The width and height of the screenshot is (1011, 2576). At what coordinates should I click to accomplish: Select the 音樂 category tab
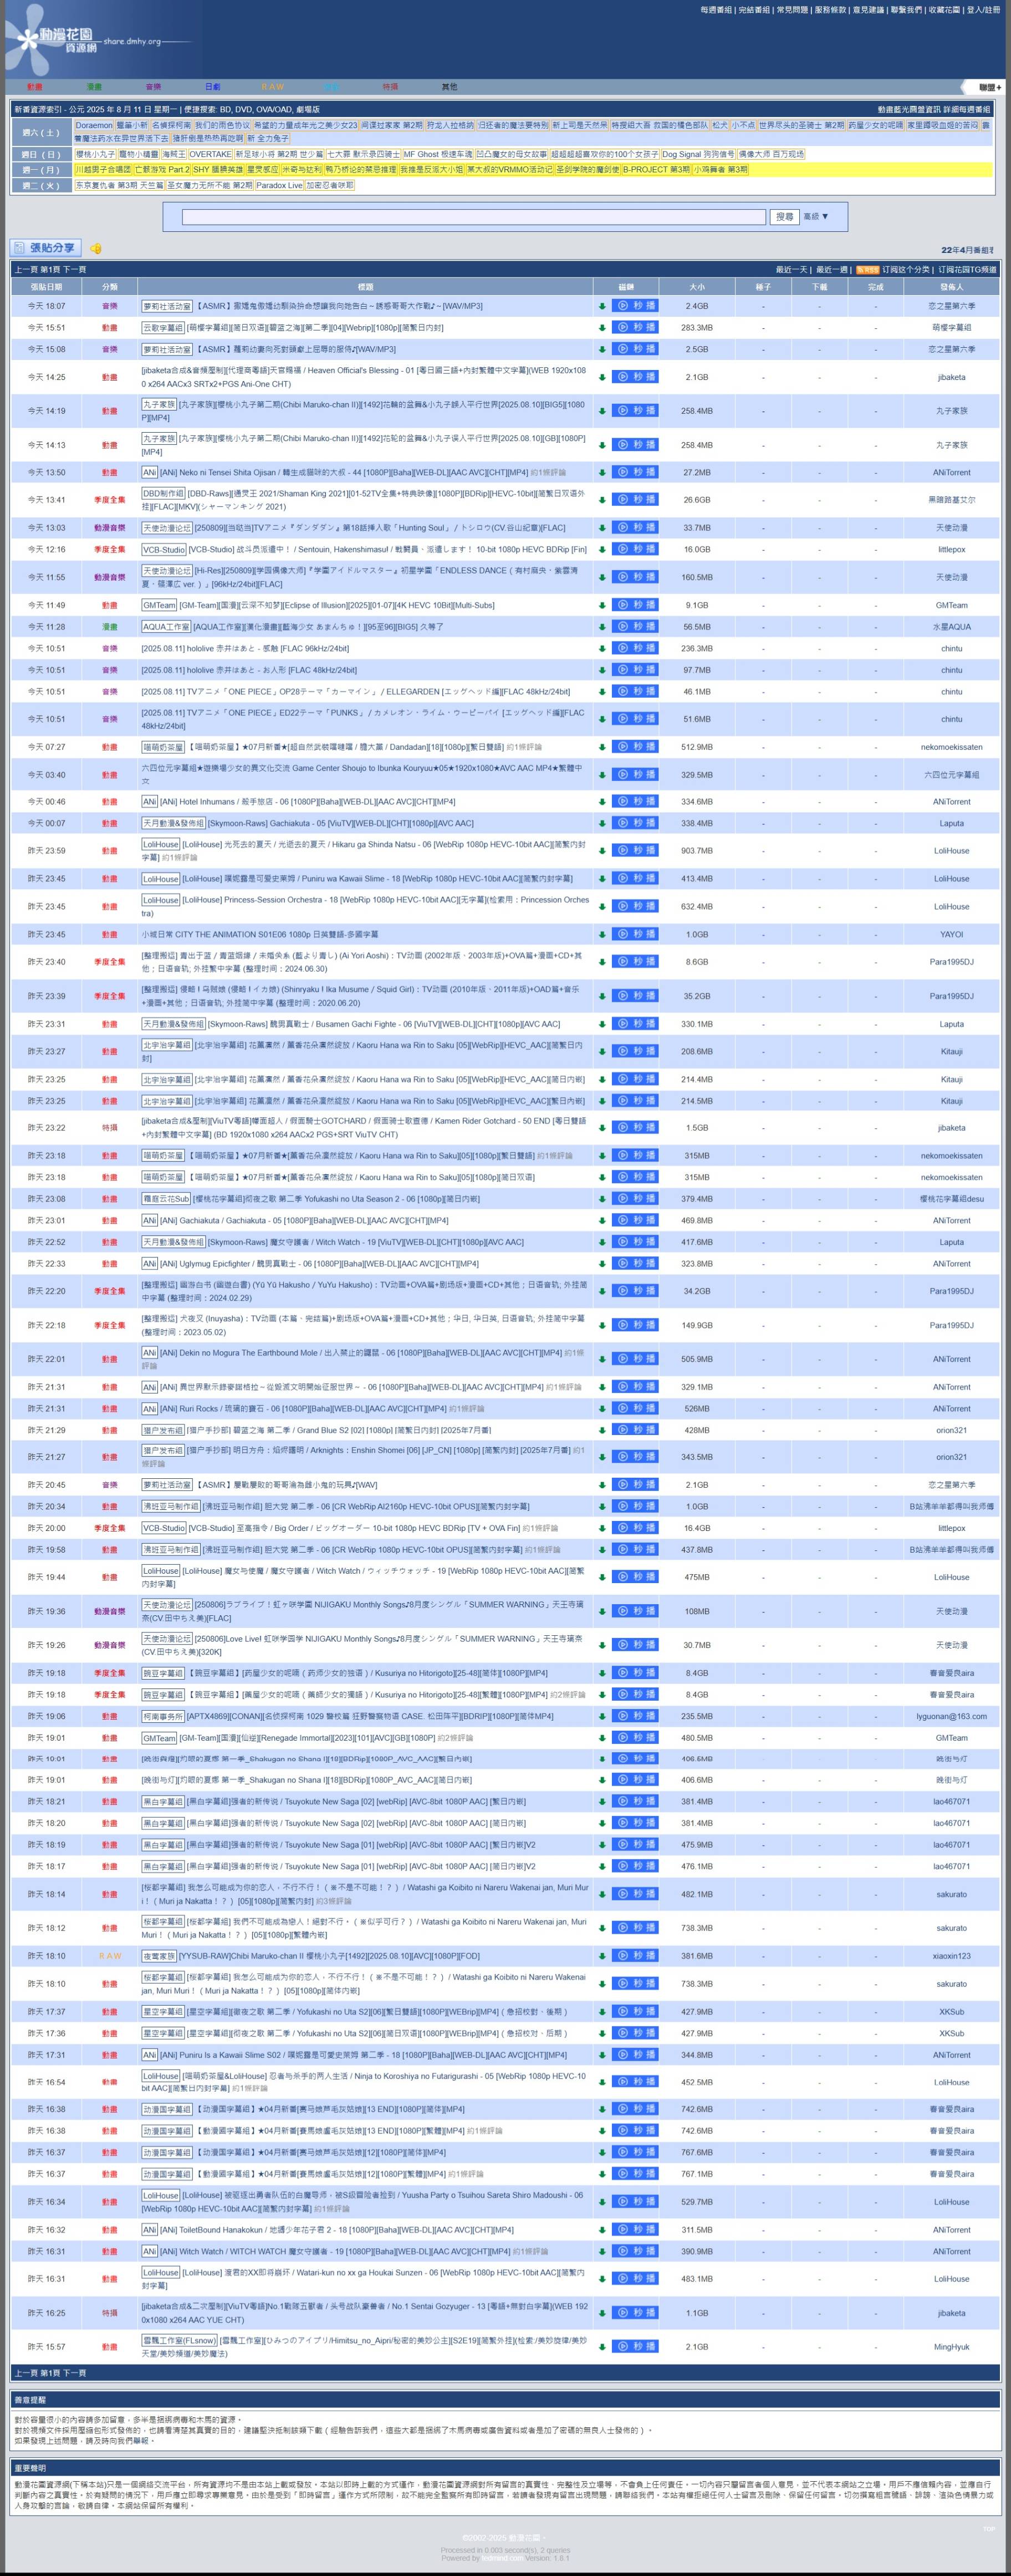(153, 87)
